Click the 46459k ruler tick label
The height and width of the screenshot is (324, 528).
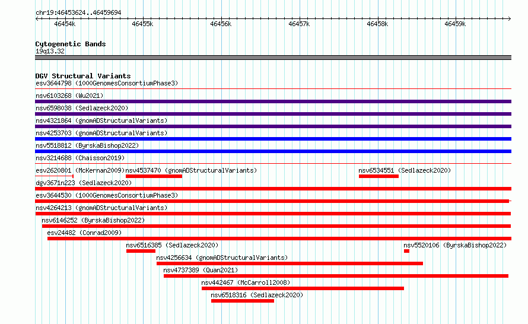pos(455,24)
